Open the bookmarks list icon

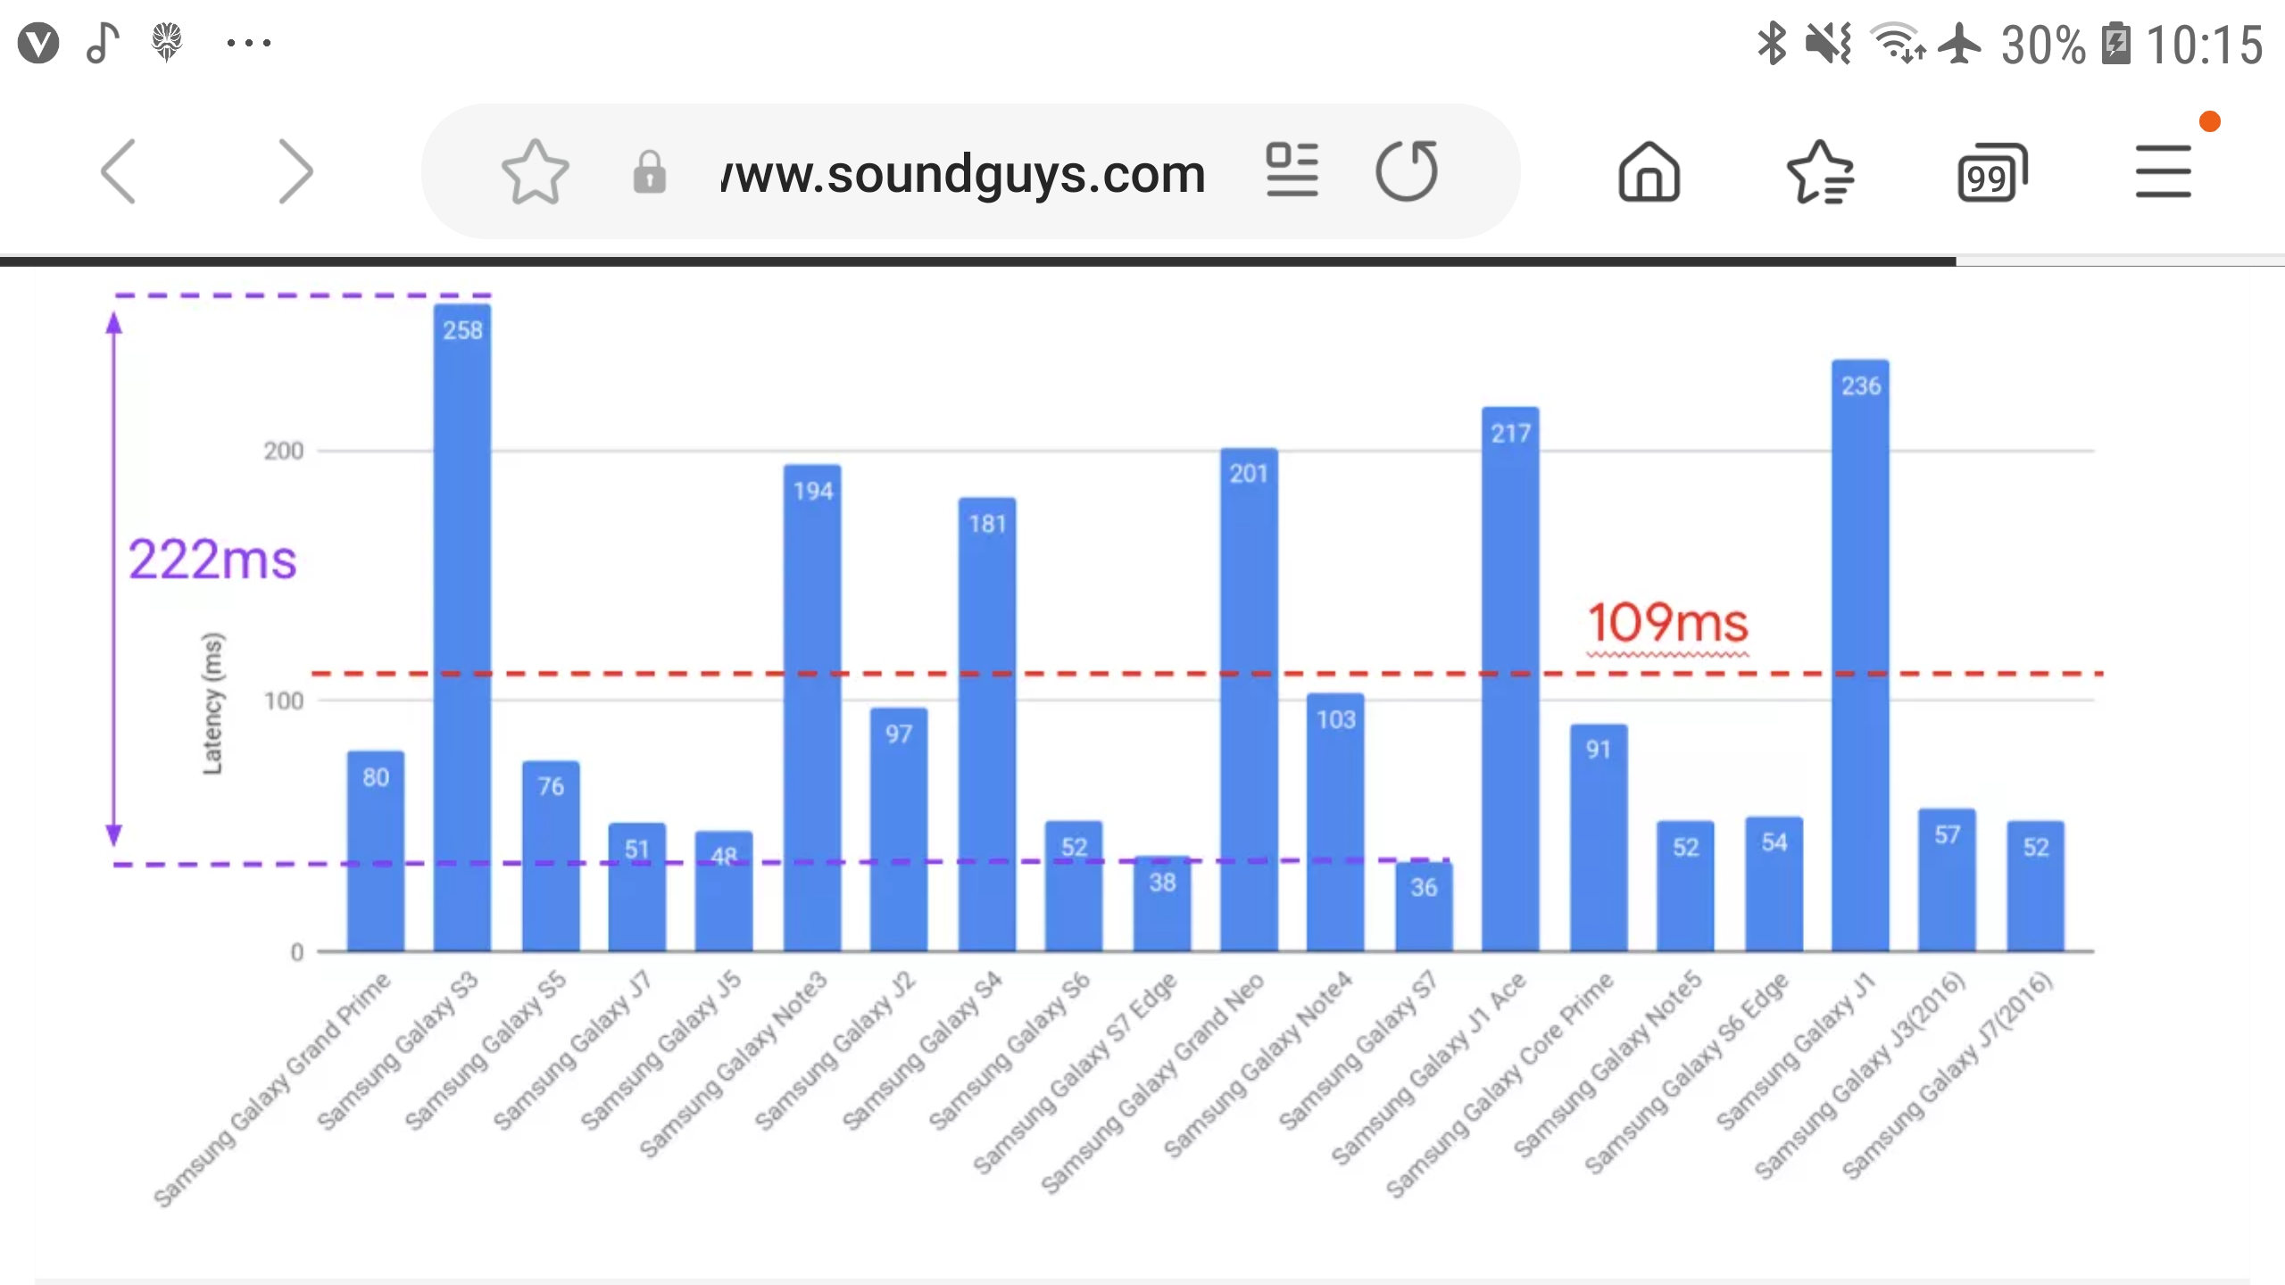1821,171
